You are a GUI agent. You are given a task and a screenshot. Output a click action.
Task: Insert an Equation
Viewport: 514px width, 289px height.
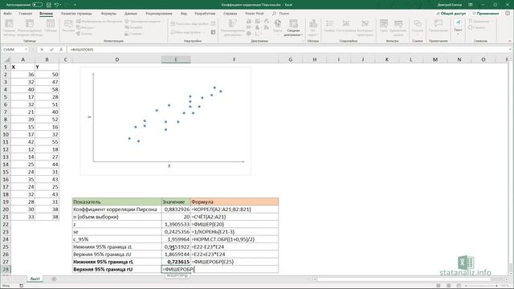click(479, 22)
